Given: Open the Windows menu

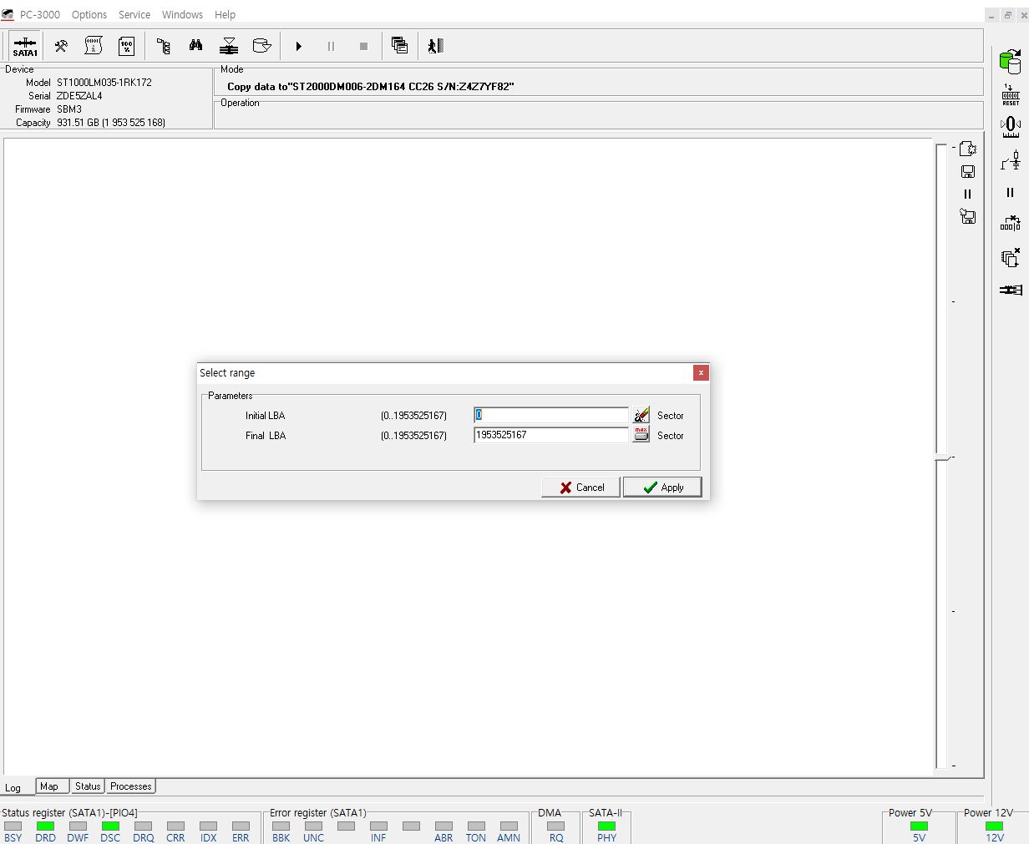Looking at the screenshot, I should tap(182, 15).
